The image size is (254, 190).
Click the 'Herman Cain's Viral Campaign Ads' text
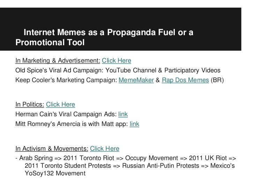tap(66, 114)
